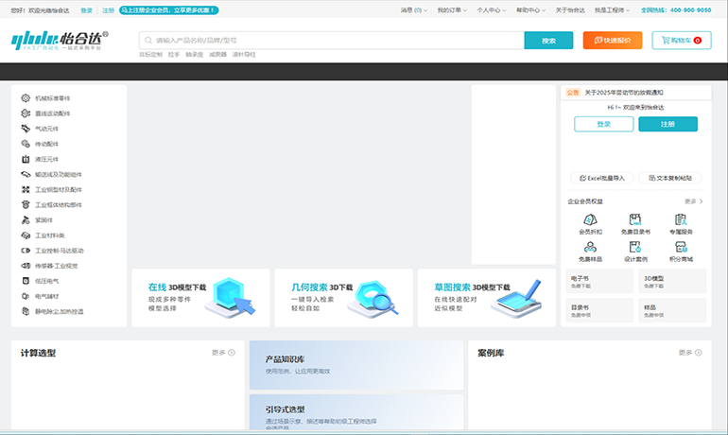Click the 会员折扣 member discount icon
The height and width of the screenshot is (435, 728).
coord(590,219)
